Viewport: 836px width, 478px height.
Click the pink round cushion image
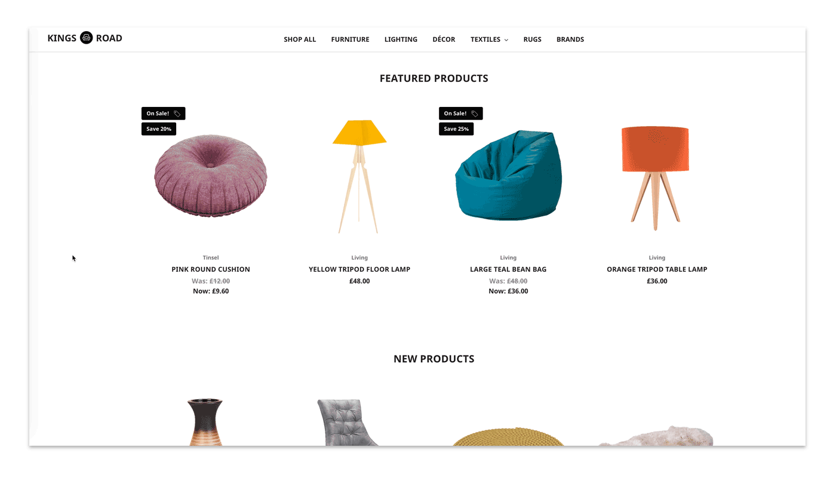[211, 176]
